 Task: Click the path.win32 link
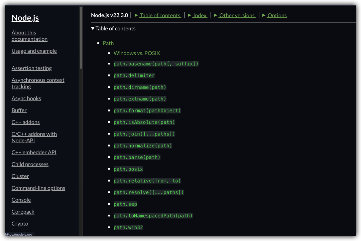128,227
